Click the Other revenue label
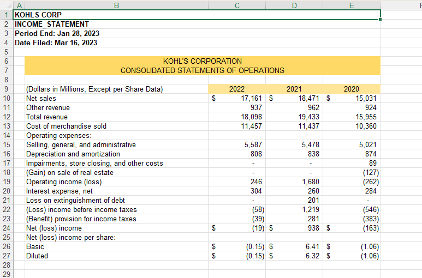The image size is (422, 278). (x=48, y=108)
